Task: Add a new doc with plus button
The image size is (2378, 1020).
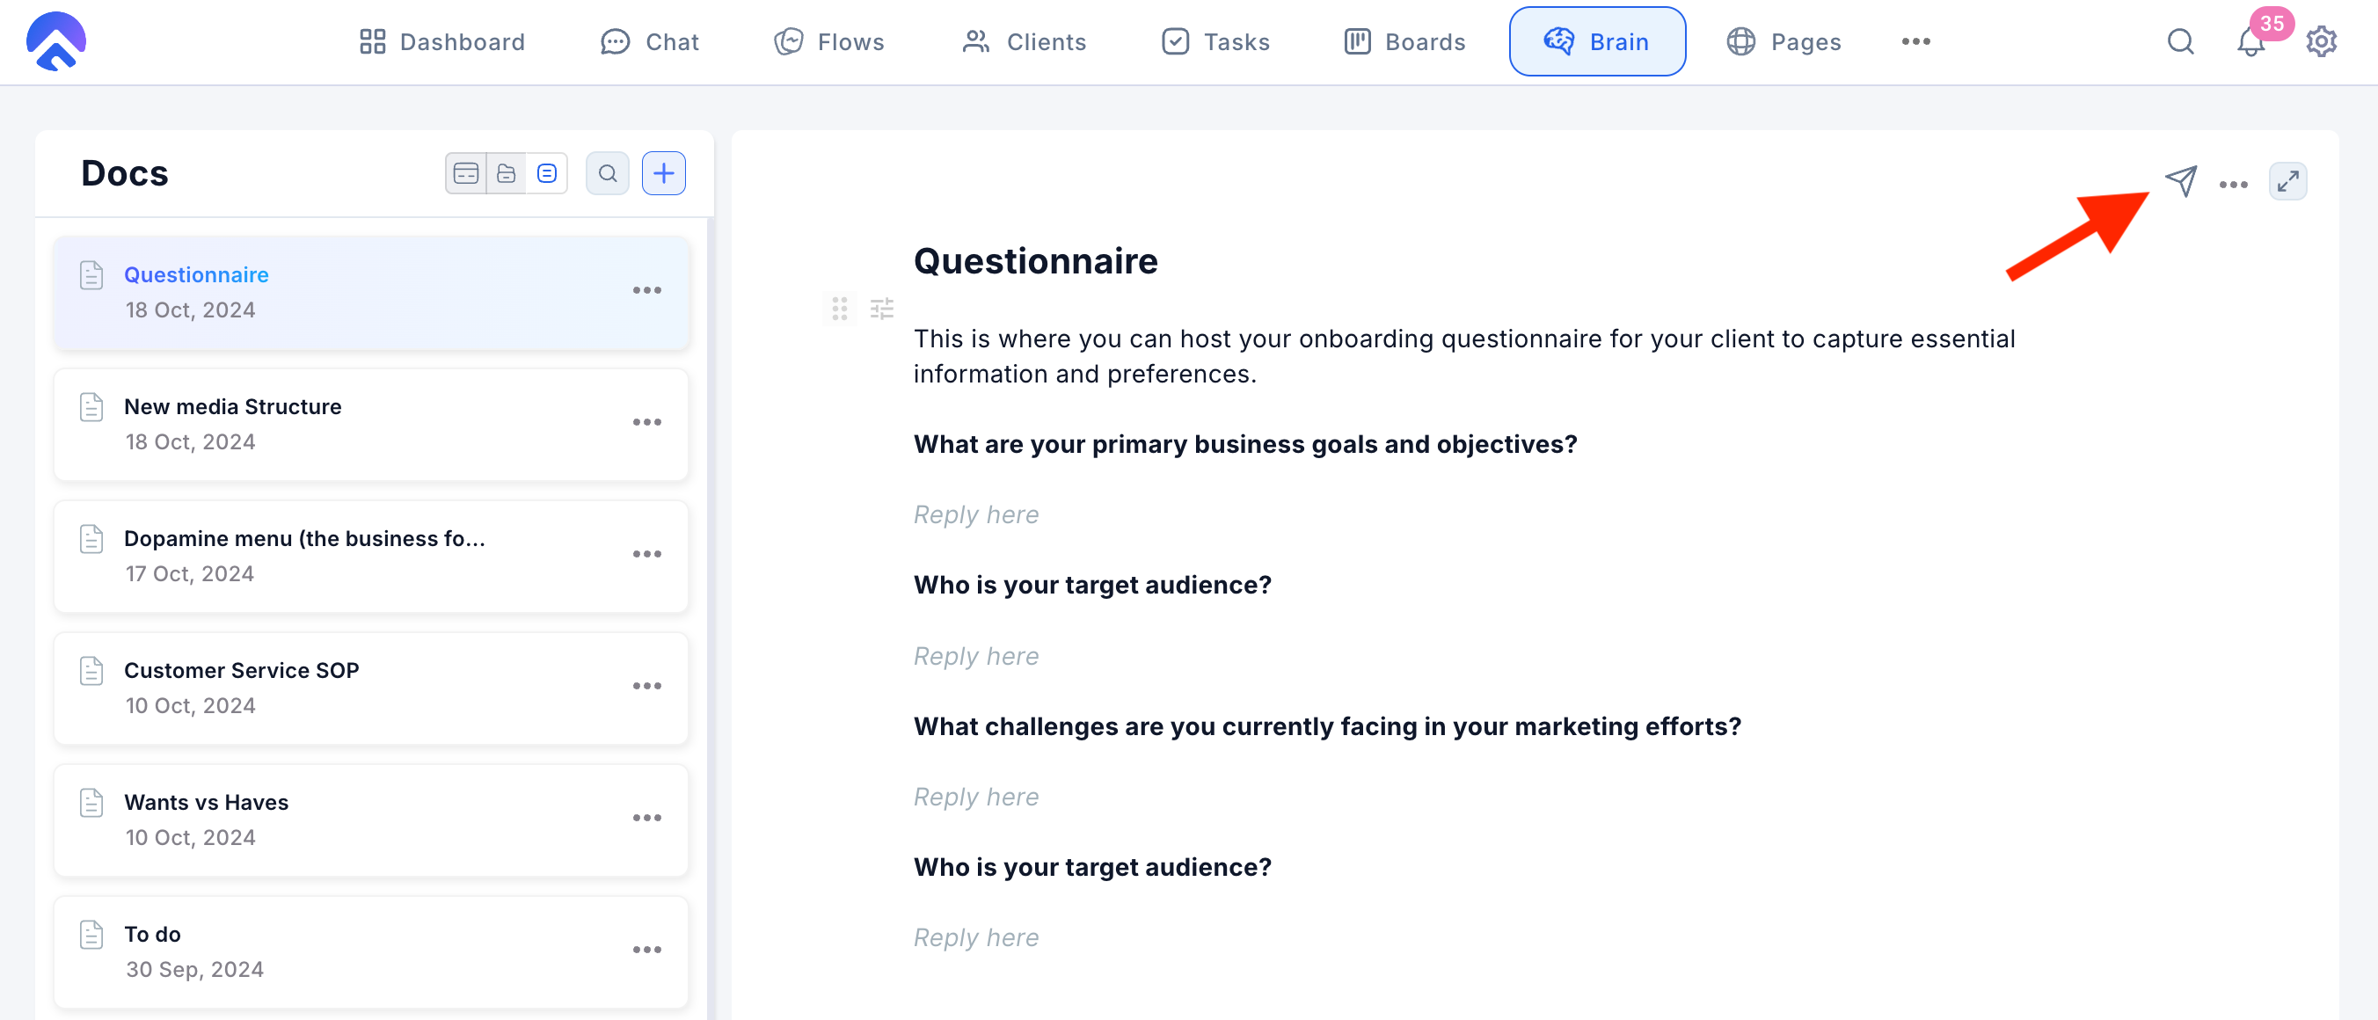Action: 664,173
